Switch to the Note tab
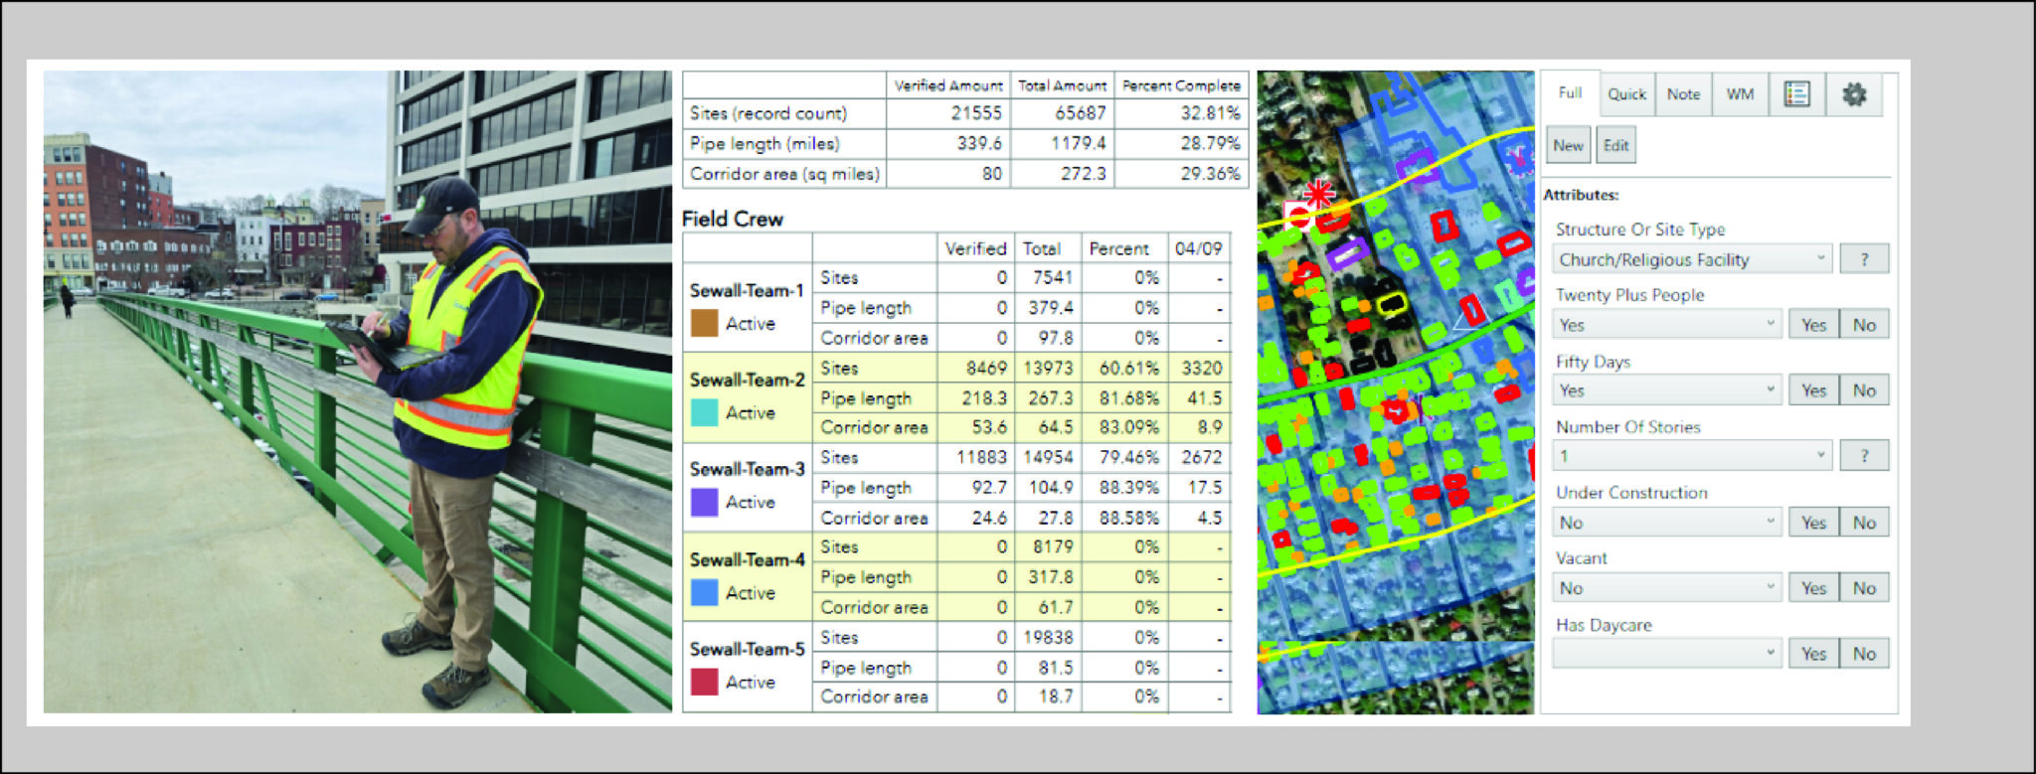 coord(1683,94)
